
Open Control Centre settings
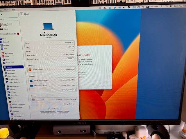click(x=11, y=76)
